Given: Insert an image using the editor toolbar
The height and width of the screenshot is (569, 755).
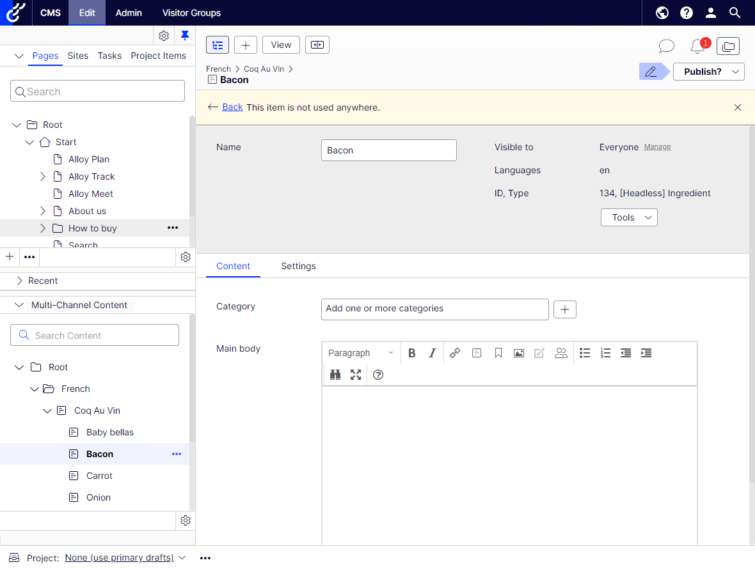Looking at the screenshot, I should [519, 353].
